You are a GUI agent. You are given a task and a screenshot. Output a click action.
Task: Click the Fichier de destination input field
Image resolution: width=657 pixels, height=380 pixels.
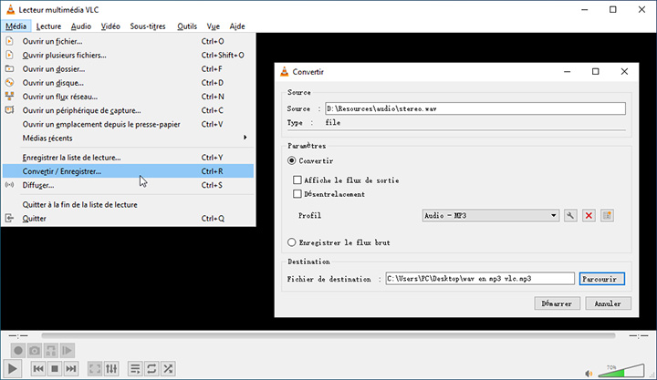click(480, 279)
